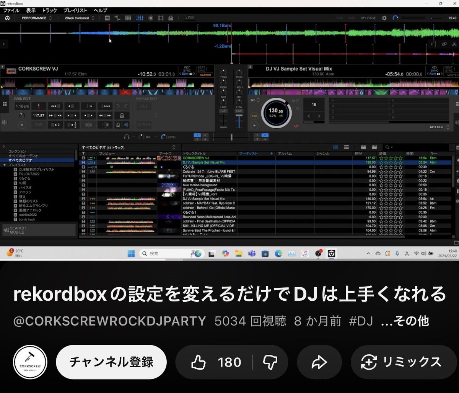Open rekordbox preferences gear
Screen dimensions: 459x393
point(384,18)
